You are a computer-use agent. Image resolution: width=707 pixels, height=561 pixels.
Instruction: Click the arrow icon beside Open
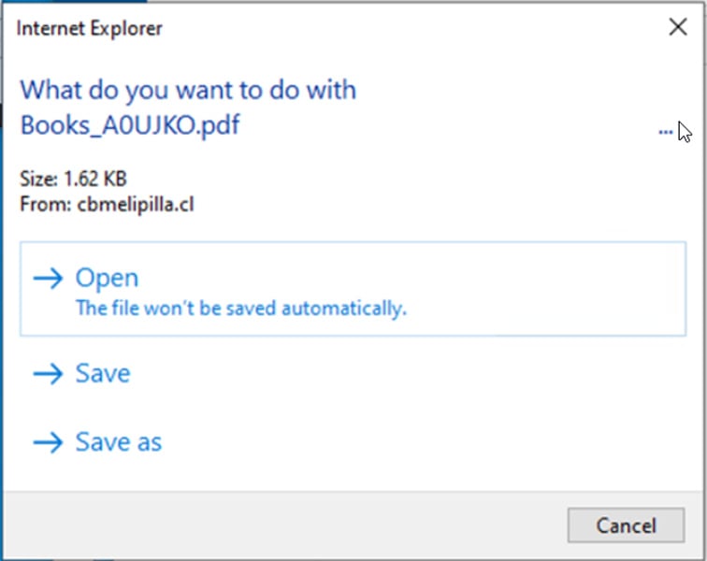tap(48, 278)
